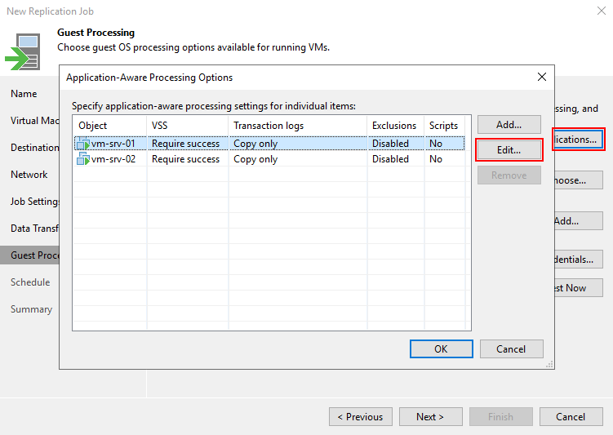Open Edit for the selected VM
Viewport: 613px width, 435px height.
point(509,150)
